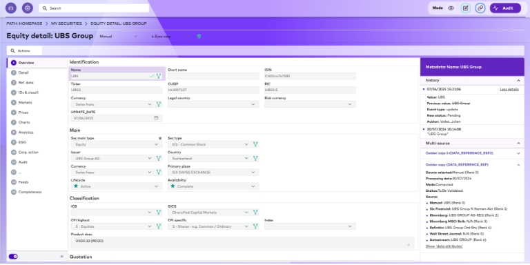
Task: Open the briefcase icon in top bar
Action: tap(11, 8)
